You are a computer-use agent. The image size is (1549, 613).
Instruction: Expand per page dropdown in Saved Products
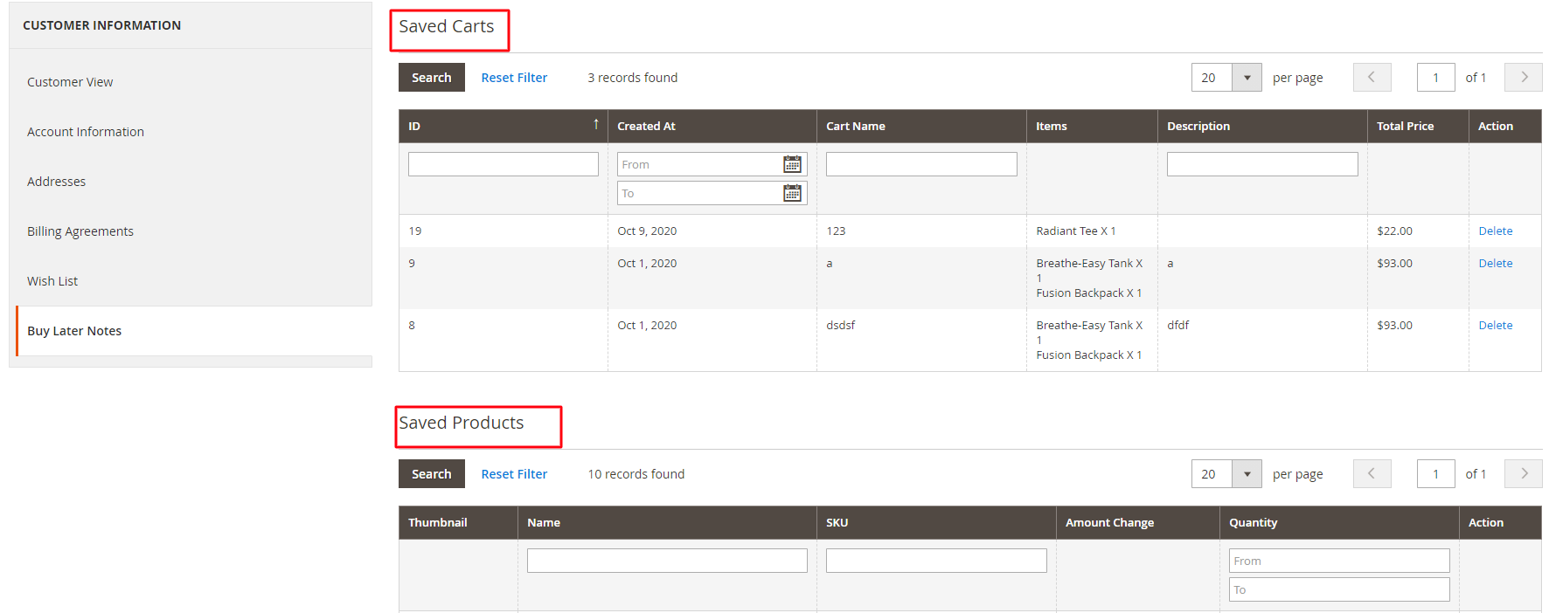1247,474
